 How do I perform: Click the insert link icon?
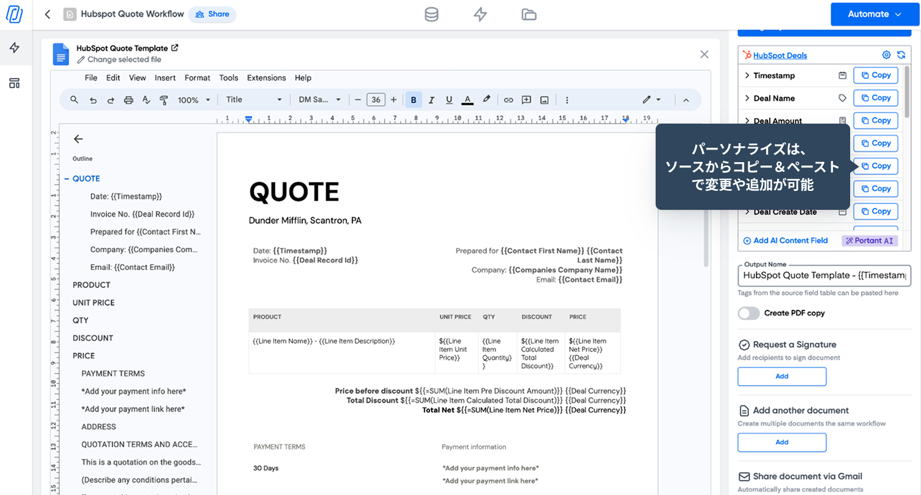(508, 100)
